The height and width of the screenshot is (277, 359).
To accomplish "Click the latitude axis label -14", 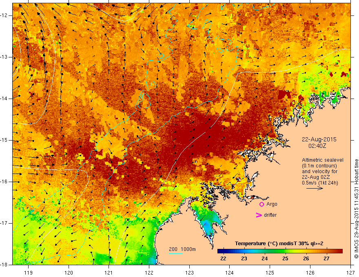I will (x=4, y=99).
